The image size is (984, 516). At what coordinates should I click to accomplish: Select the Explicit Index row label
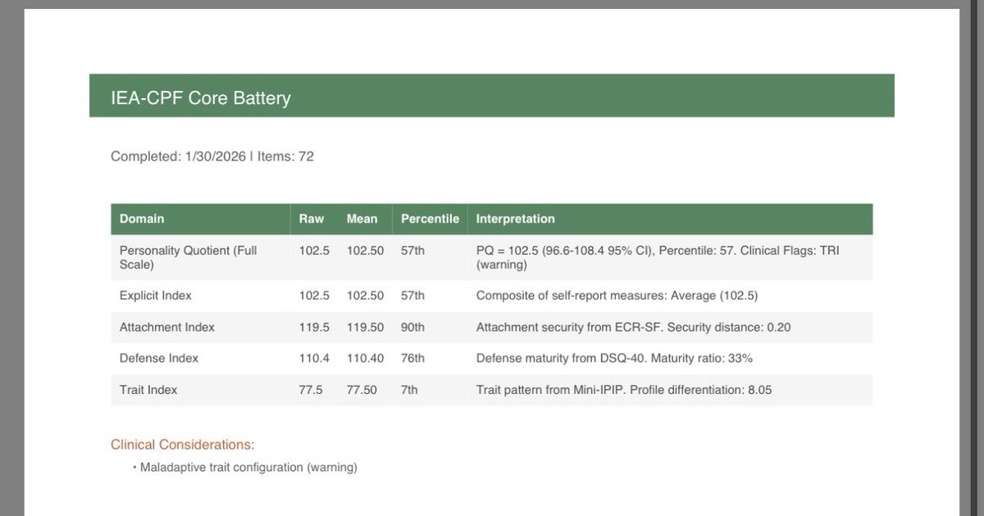pos(156,295)
